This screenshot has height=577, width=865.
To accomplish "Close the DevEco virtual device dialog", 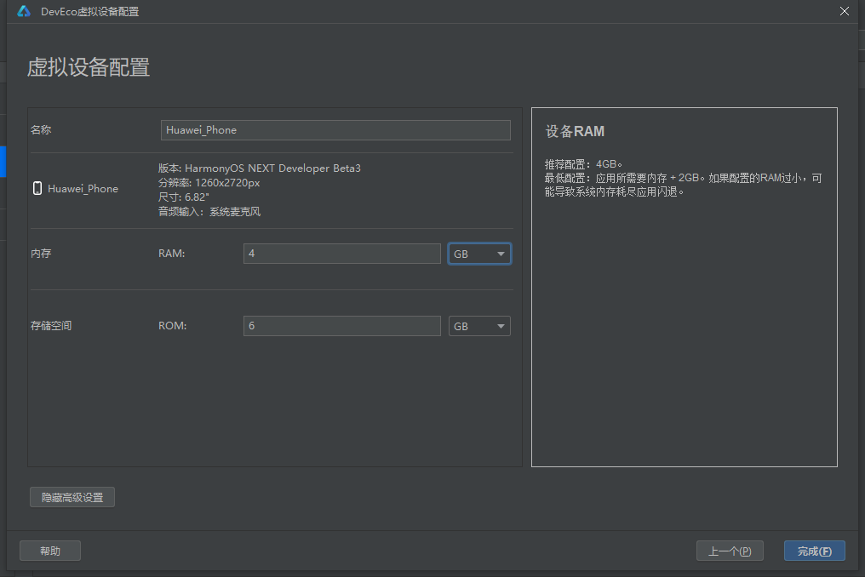I will click(x=844, y=11).
